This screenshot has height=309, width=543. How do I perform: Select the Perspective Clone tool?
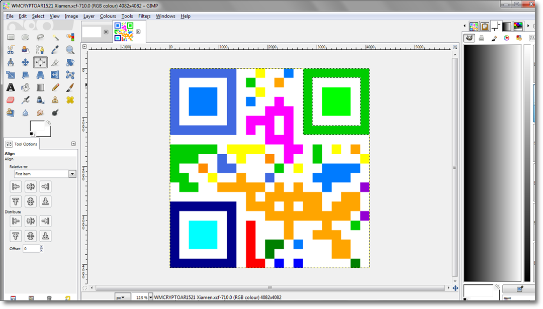click(x=11, y=113)
